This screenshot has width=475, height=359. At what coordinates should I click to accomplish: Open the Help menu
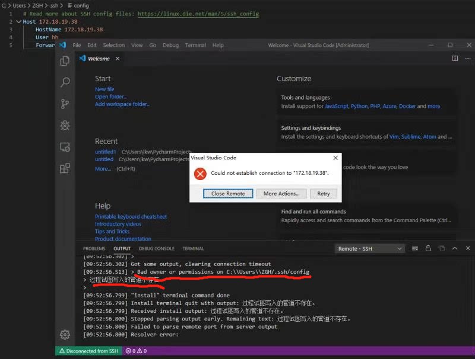tap(218, 45)
